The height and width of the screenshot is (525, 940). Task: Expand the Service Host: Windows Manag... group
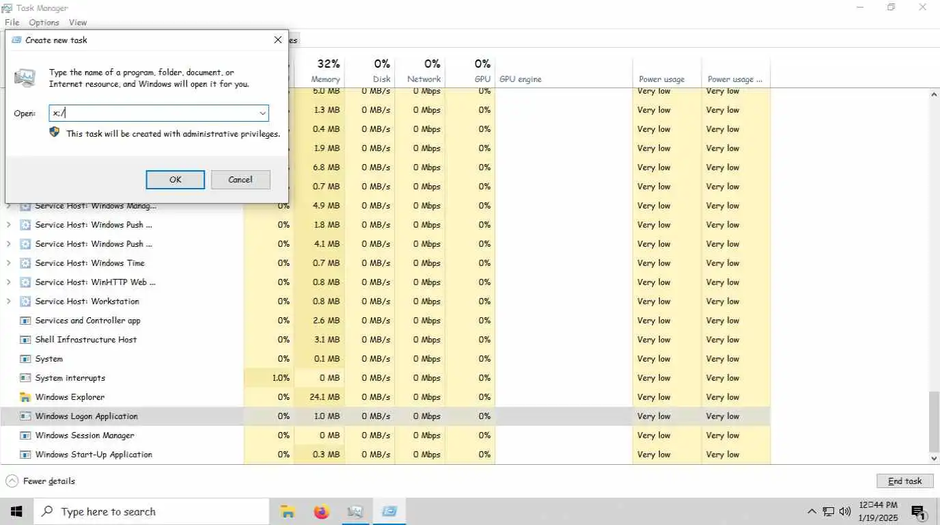pyautogui.click(x=8, y=206)
